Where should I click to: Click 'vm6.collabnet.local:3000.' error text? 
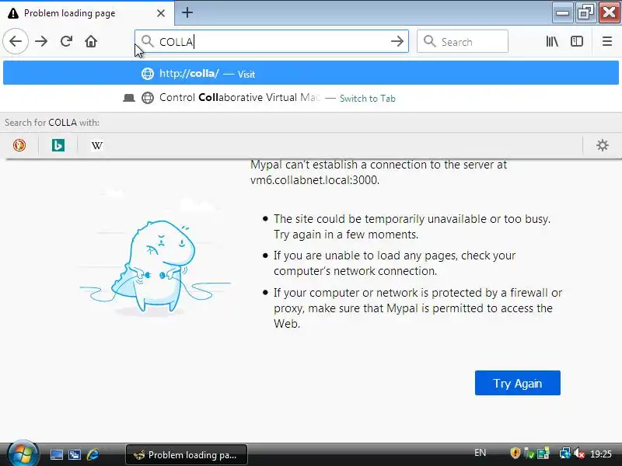click(315, 180)
